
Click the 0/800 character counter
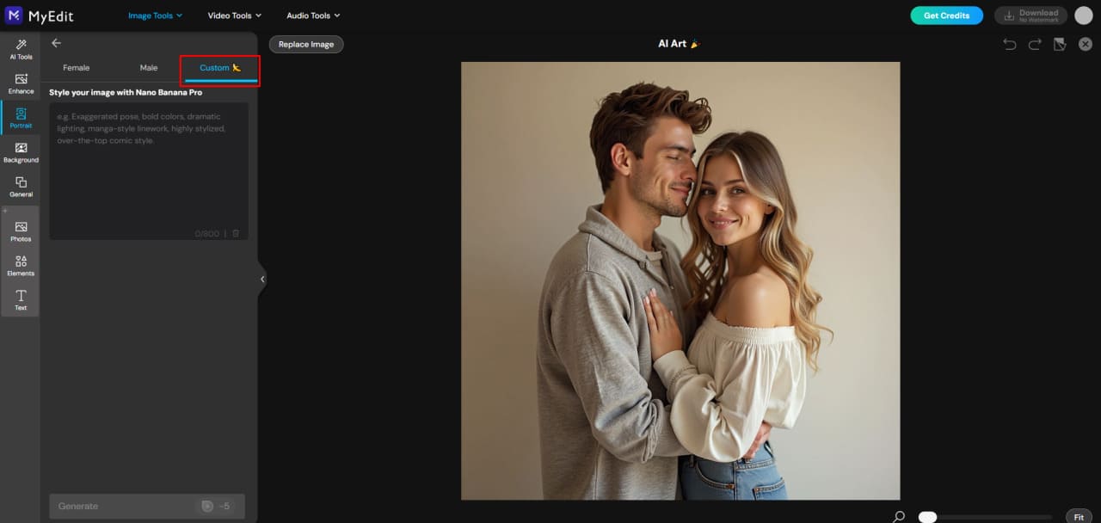coord(206,233)
